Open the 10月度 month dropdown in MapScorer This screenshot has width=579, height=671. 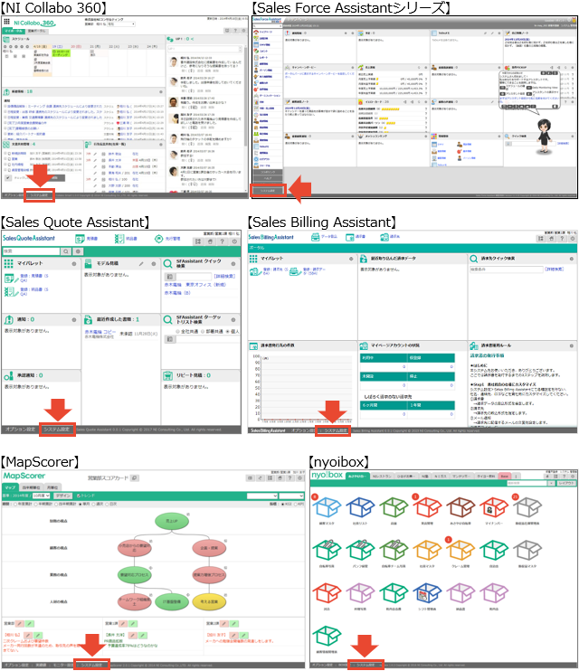(x=42, y=496)
